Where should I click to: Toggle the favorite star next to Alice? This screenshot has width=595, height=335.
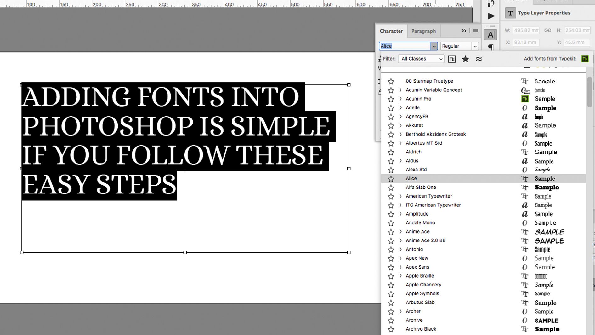pyautogui.click(x=391, y=178)
